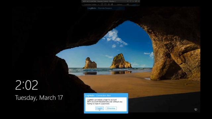Open Options in the remote control toolbar
The width and height of the screenshot is (212, 119).
point(120,5)
